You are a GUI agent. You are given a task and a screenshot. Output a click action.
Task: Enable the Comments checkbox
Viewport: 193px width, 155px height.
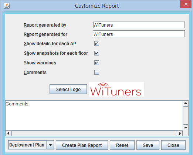(96, 72)
